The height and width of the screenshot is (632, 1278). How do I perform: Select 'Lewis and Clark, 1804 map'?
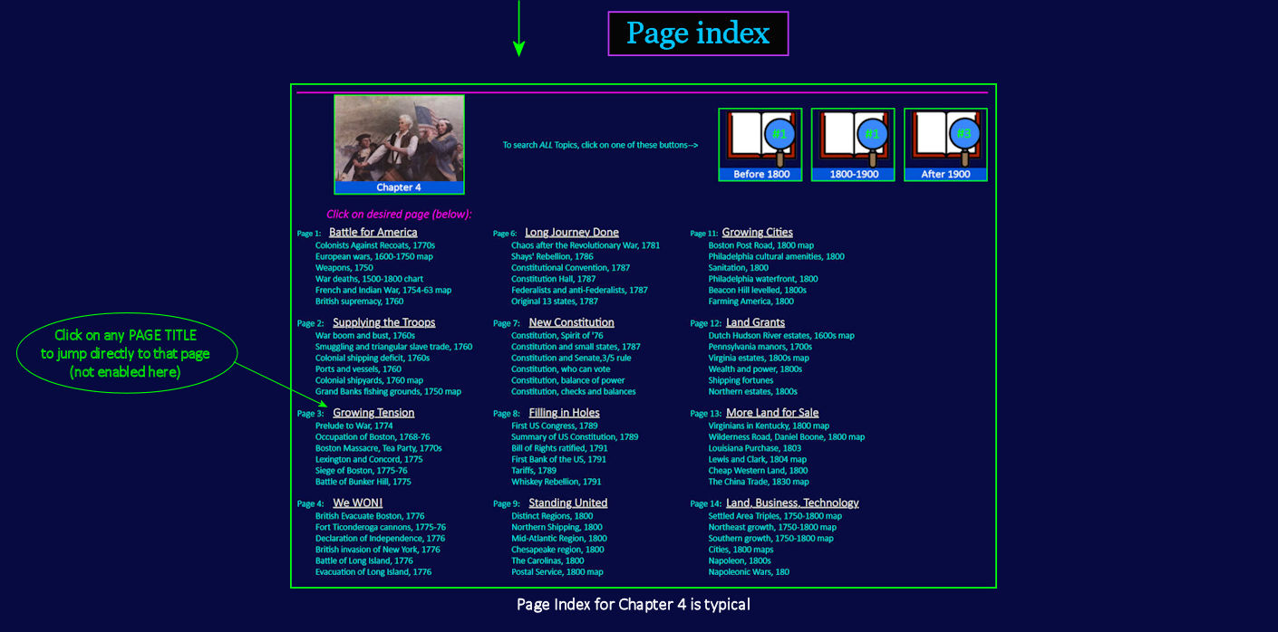click(x=758, y=459)
